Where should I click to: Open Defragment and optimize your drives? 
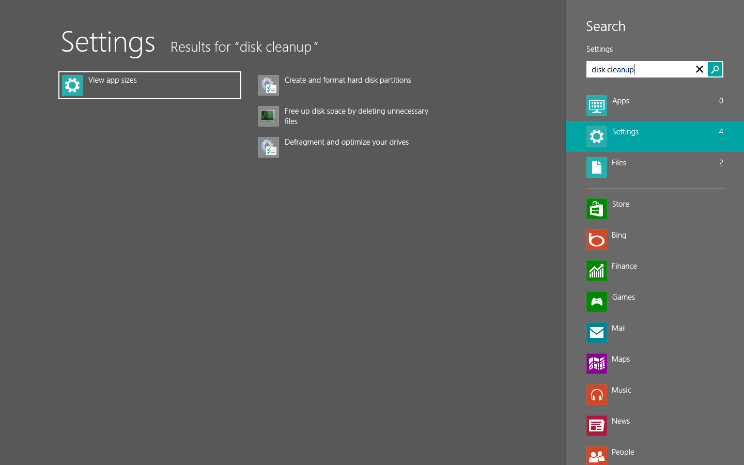(x=347, y=142)
